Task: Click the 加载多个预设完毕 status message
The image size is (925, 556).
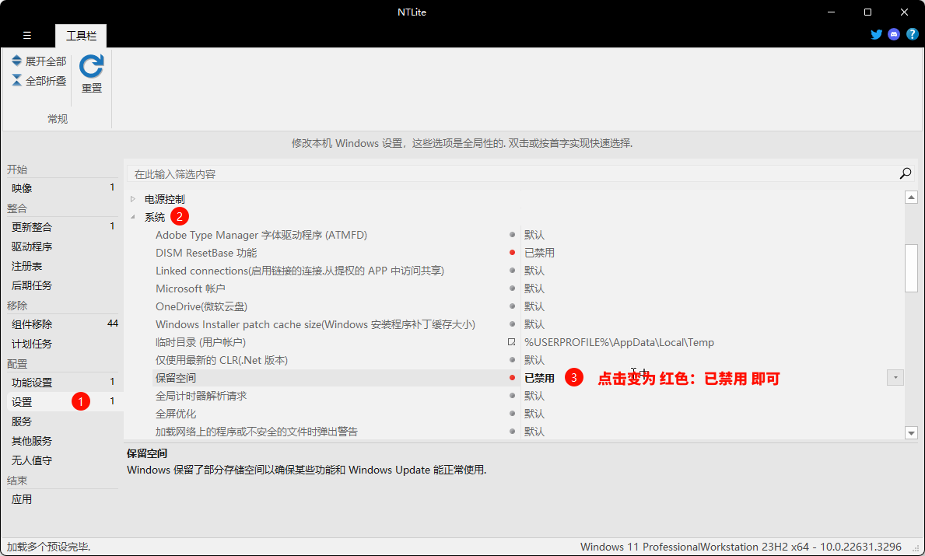Action: (x=48, y=547)
